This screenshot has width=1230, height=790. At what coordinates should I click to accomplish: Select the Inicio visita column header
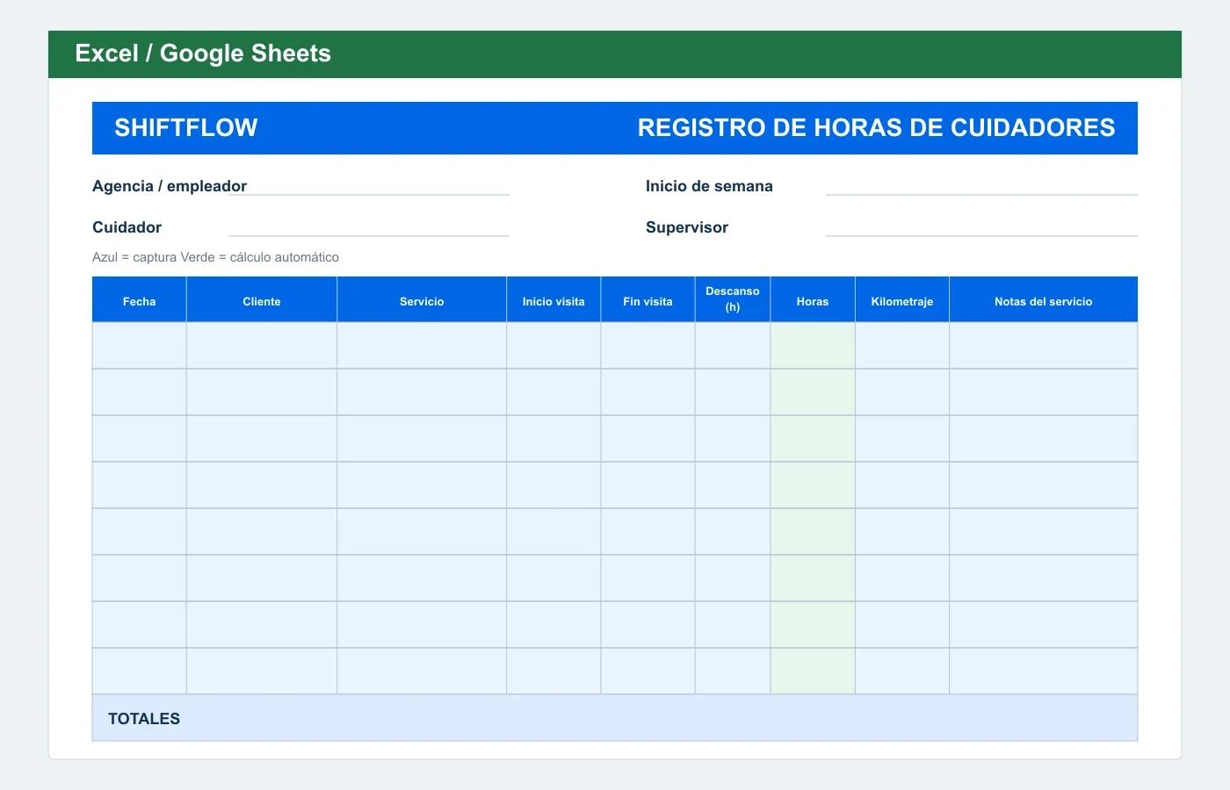[x=553, y=300]
